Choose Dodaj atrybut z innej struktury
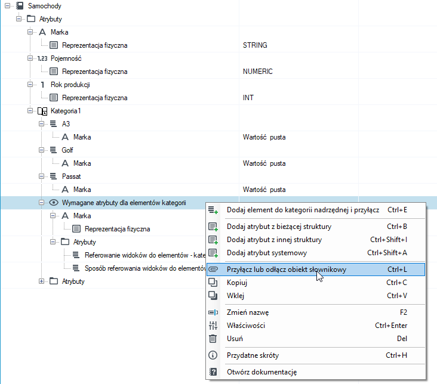 316,240
